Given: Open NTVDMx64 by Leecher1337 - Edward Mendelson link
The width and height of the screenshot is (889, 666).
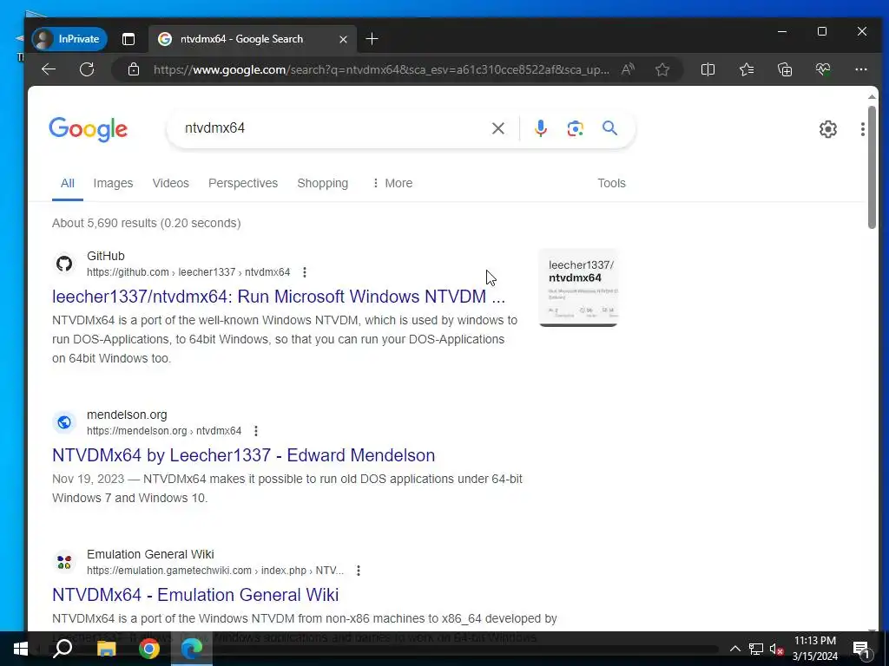Looking at the screenshot, I should [x=243, y=455].
